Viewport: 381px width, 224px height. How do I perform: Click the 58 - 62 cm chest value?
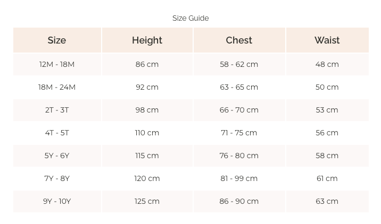click(x=239, y=64)
